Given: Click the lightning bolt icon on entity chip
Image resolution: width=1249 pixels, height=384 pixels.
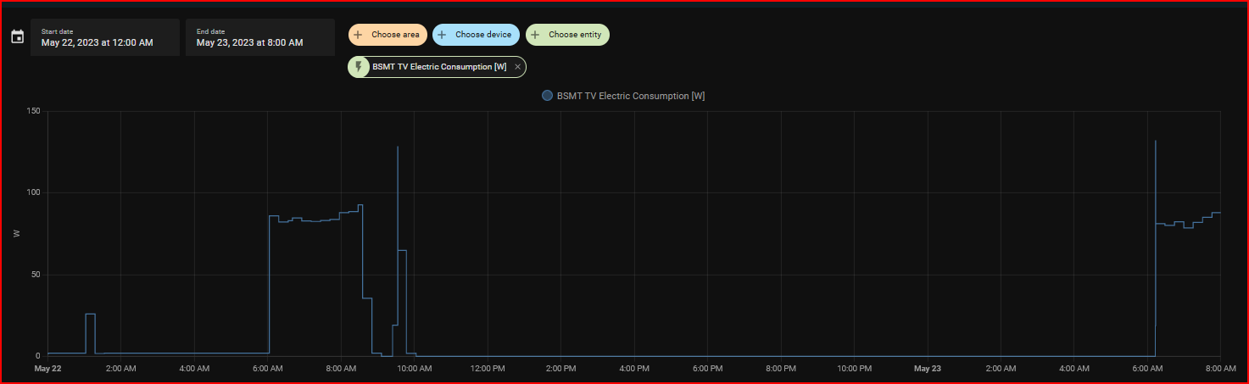Looking at the screenshot, I should coord(359,67).
